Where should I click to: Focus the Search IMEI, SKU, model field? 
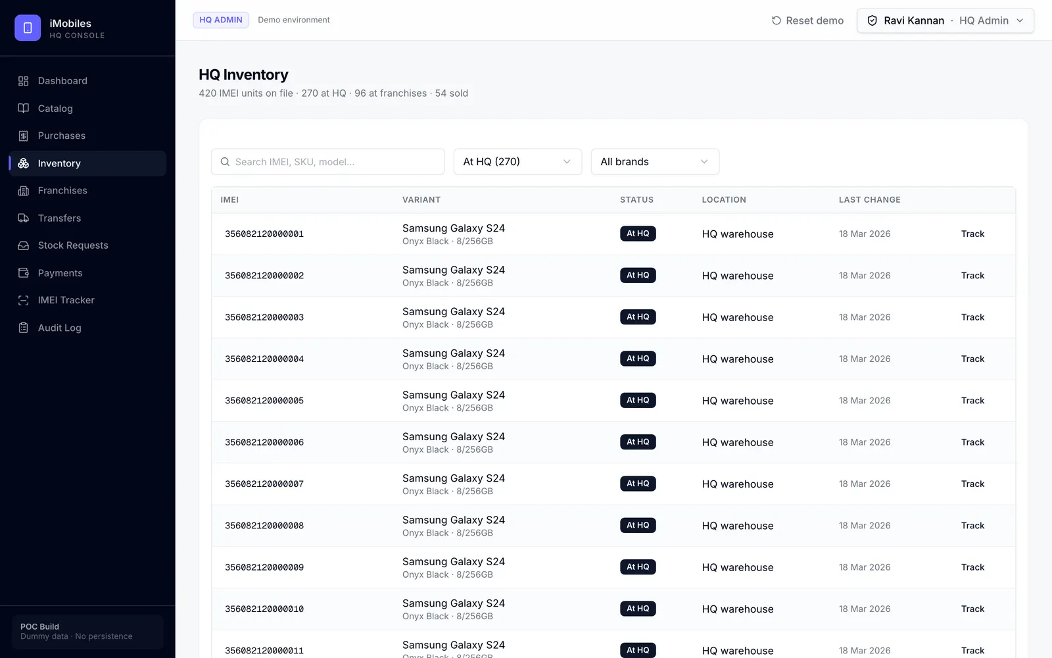click(328, 162)
